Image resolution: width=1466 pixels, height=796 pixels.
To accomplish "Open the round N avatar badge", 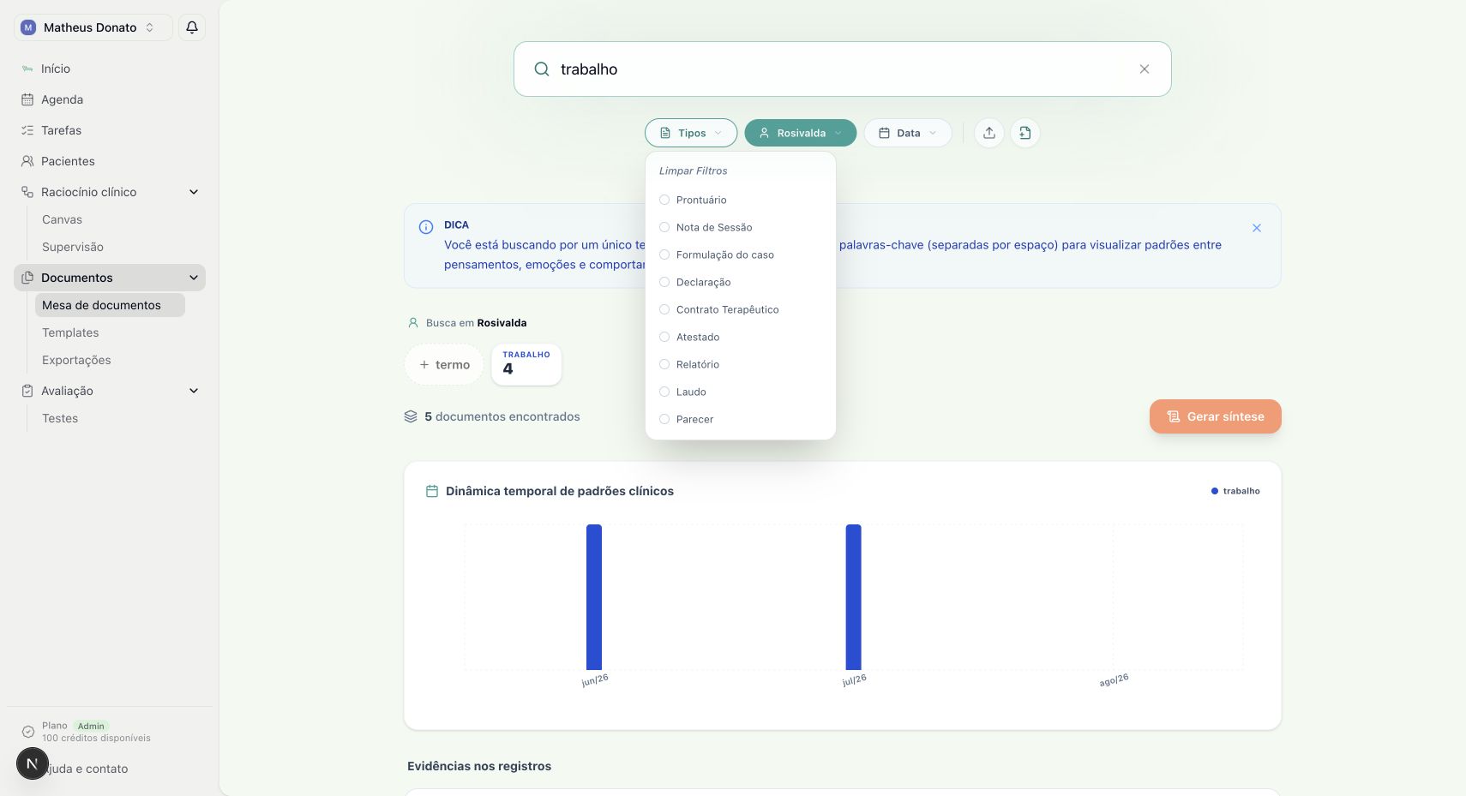I will (32, 763).
